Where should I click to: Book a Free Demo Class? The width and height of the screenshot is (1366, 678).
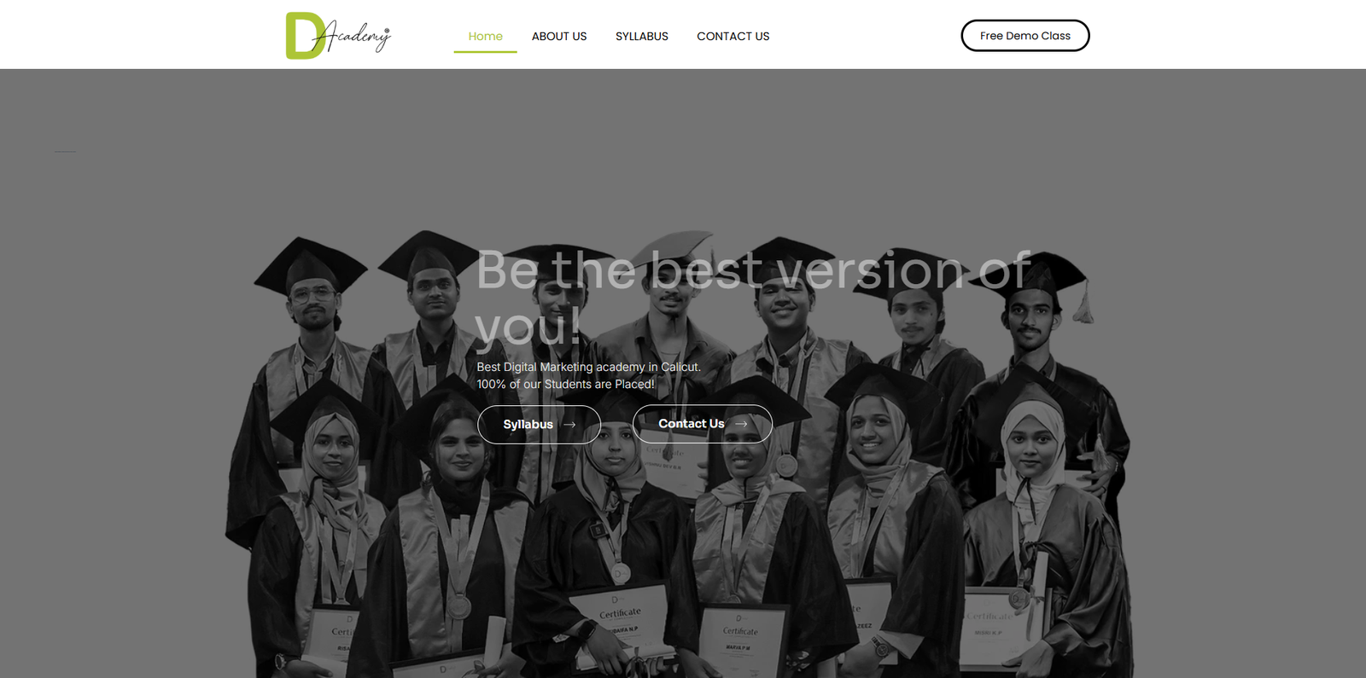coord(1025,36)
